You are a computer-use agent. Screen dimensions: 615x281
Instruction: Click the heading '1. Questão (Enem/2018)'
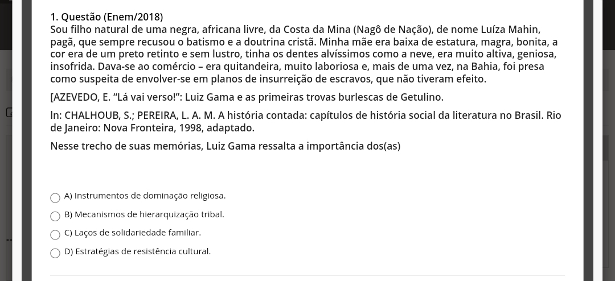pyautogui.click(x=106, y=17)
